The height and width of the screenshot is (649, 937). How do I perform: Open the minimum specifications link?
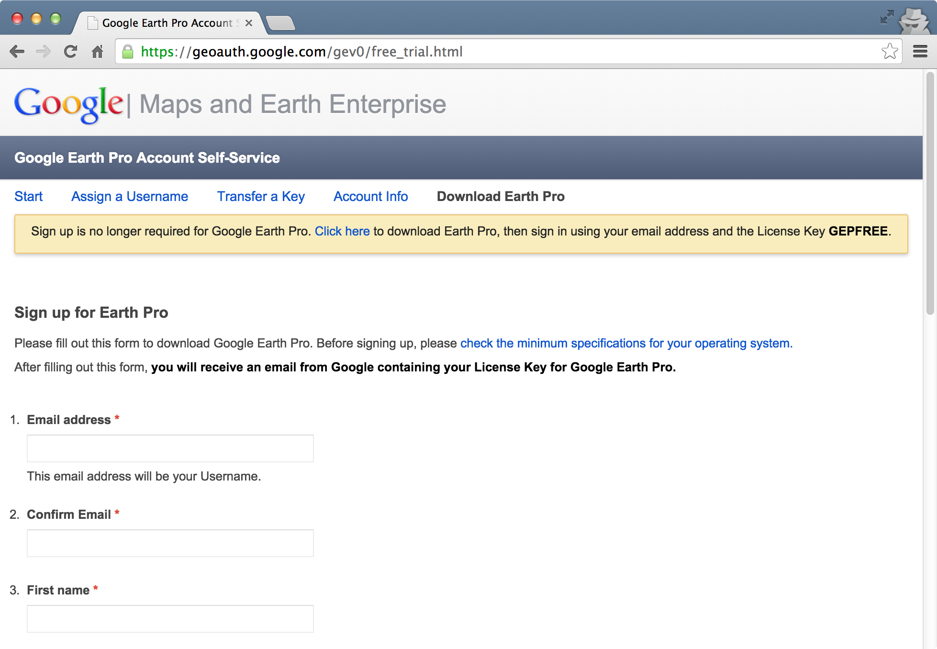click(x=626, y=343)
